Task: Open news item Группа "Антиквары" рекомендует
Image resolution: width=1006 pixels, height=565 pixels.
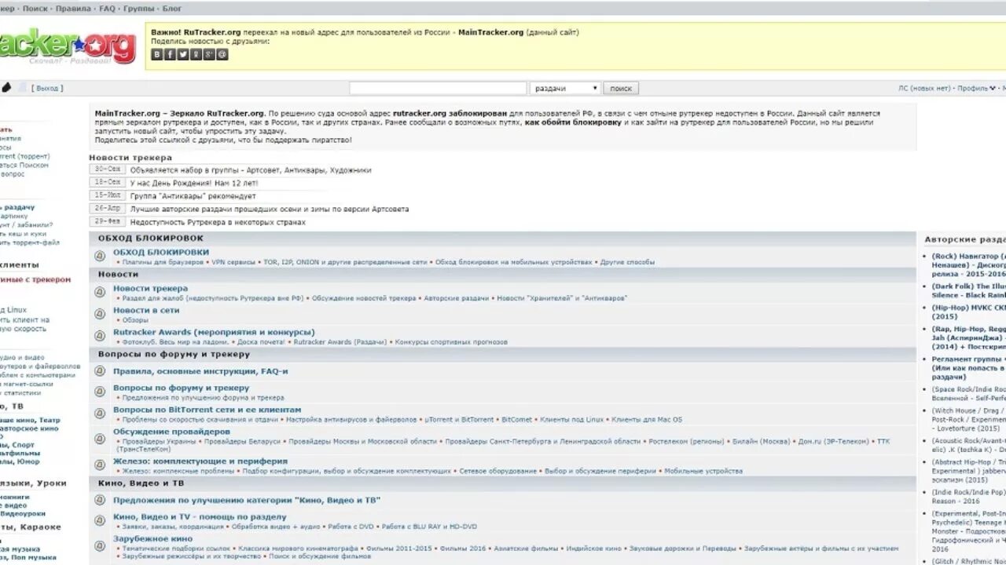Action: (193, 196)
